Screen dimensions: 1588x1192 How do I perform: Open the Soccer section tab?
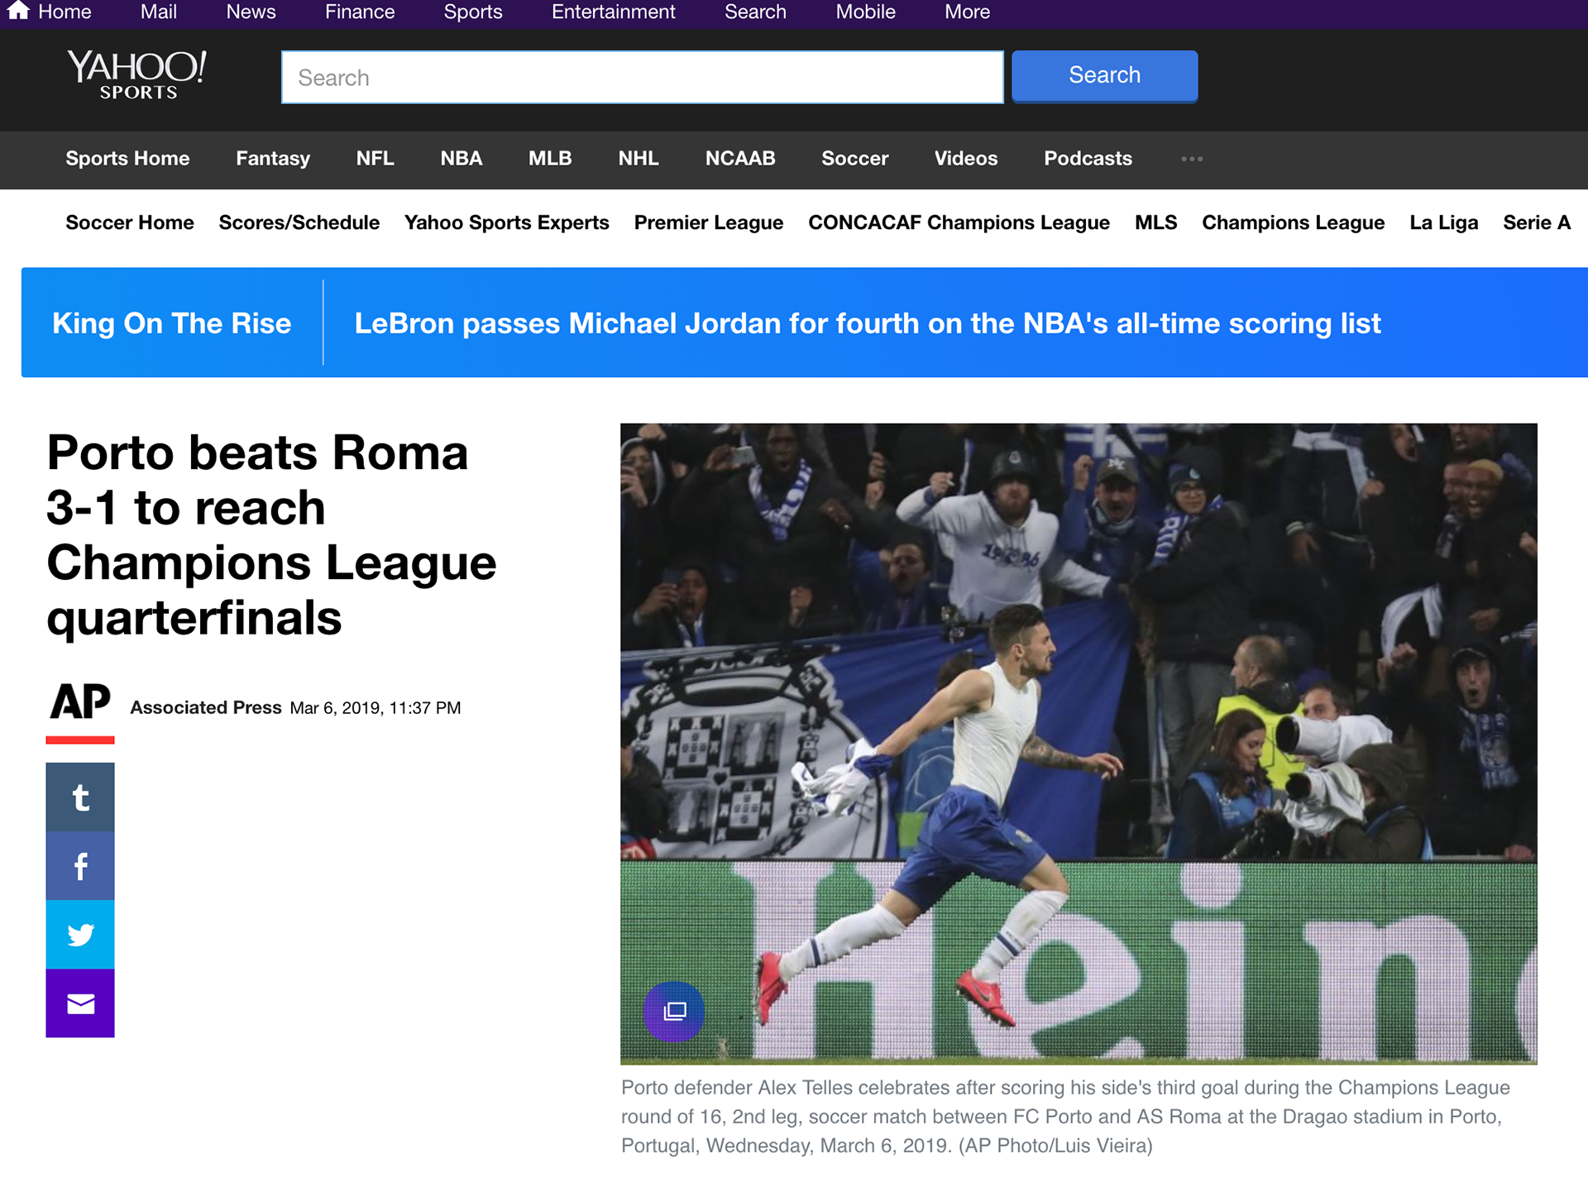click(854, 159)
